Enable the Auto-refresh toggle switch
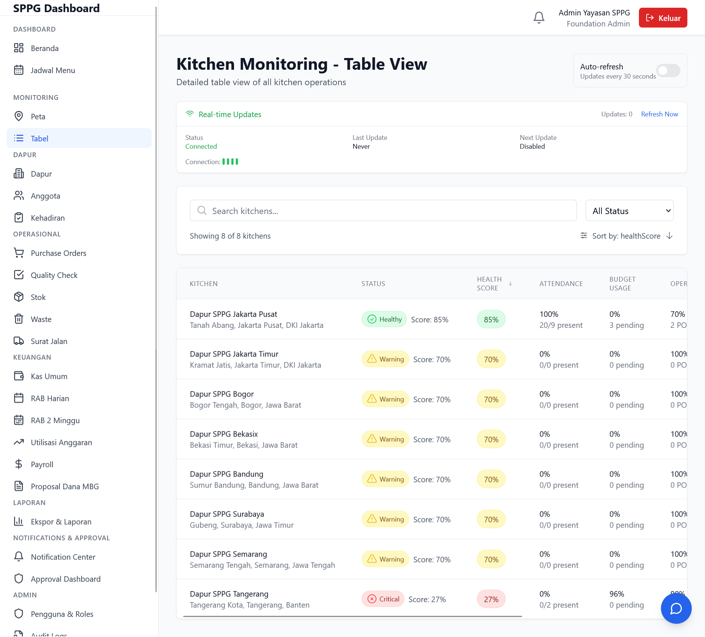This screenshot has width=705, height=637. 668,70
